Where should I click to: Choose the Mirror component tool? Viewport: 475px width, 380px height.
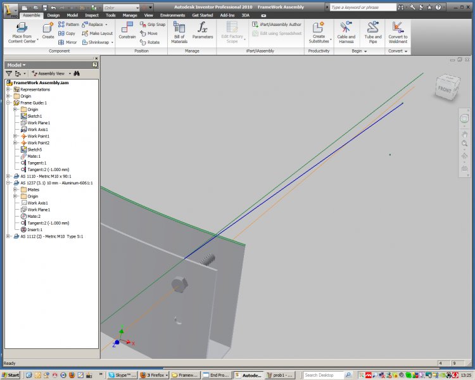pyautogui.click(x=67, y=42)
